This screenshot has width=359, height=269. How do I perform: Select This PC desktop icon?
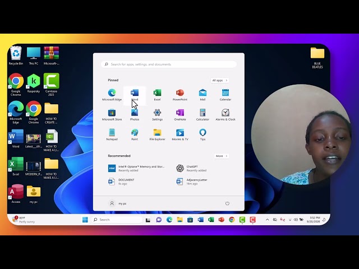34,55
